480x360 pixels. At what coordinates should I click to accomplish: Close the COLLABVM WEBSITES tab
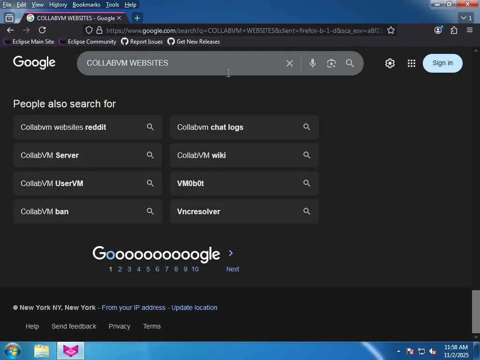[x=119, y=18]
